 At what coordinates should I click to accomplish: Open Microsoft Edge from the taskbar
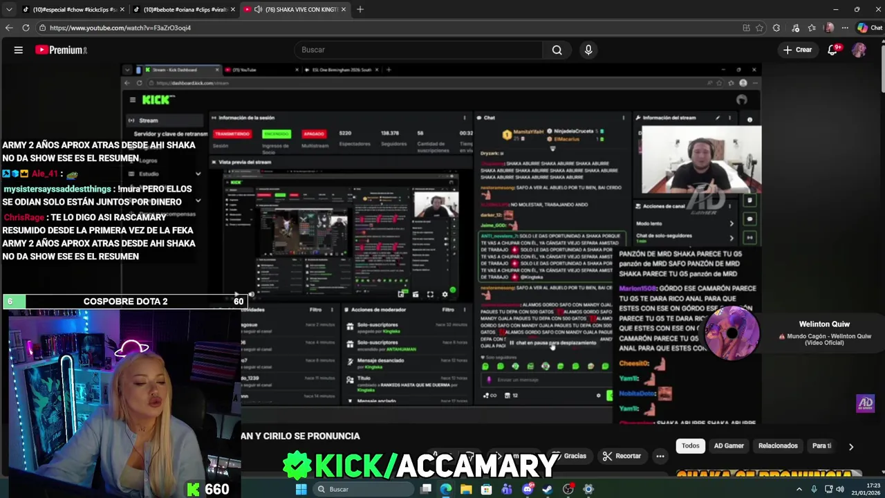pyautogui.click(x=446, y=489)
